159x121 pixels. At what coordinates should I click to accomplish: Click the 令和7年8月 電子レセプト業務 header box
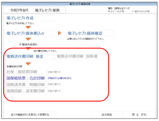(x=35, y=10)
